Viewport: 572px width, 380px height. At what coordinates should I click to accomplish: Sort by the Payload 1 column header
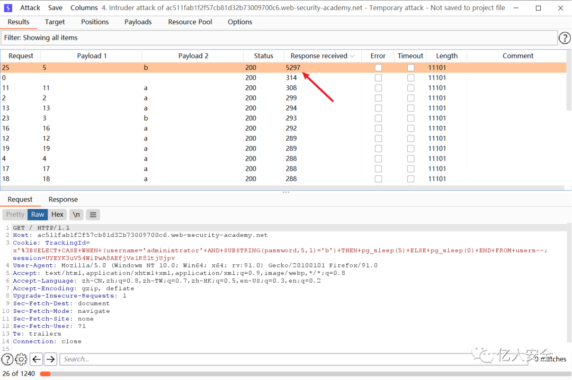click(x=92, y=55)
